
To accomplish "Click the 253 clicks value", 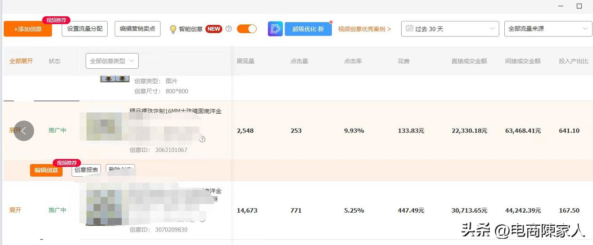I will click(x=296, y=131).
